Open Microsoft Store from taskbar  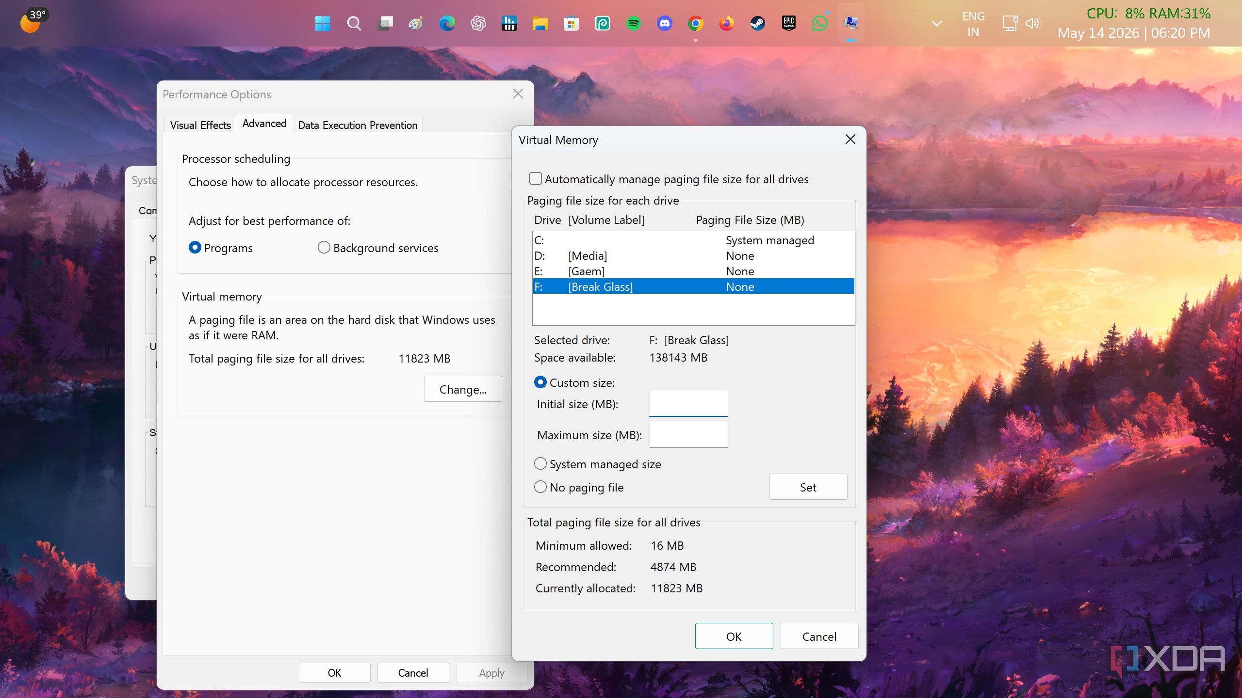click(571, 23)
